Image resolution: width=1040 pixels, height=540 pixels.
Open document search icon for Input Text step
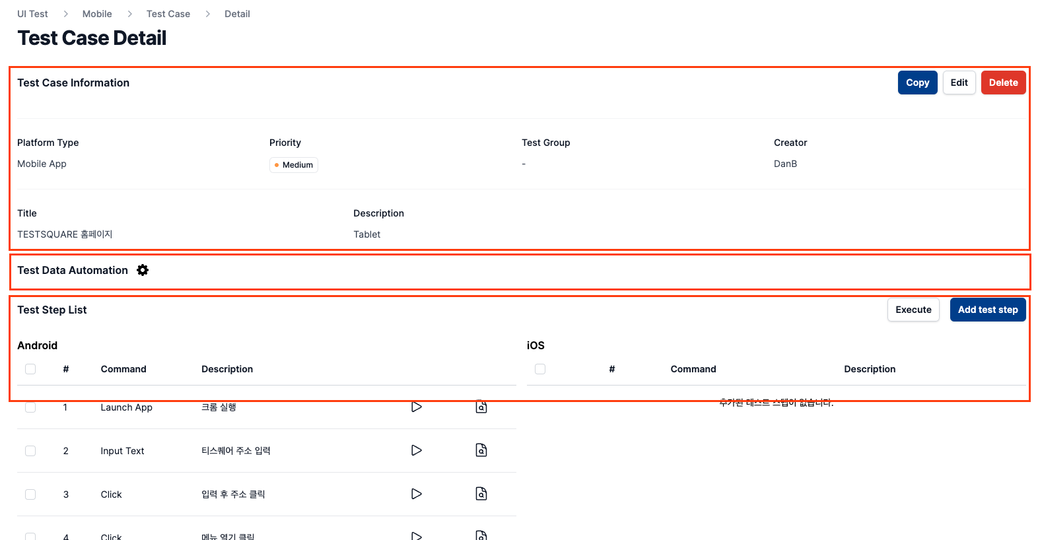pyautogui.click(x=481, y=450)
